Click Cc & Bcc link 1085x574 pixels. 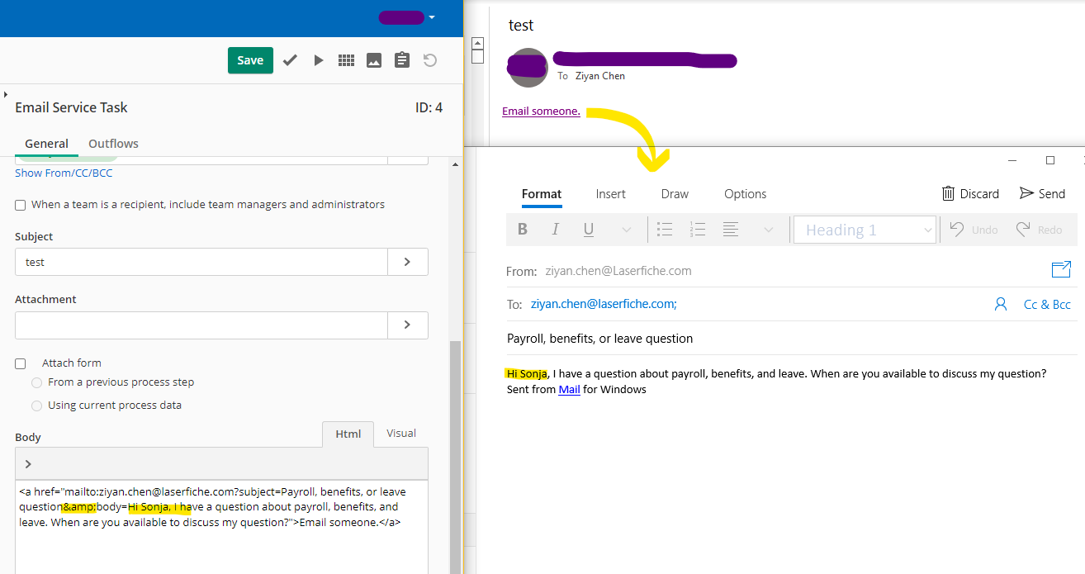pos(1047,304)
